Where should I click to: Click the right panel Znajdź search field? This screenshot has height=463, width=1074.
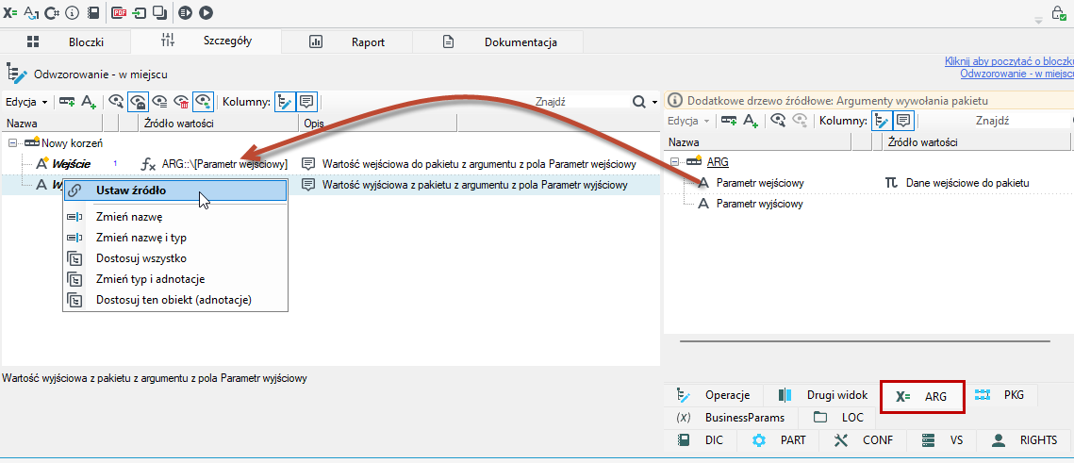[x=1020, y=121]
